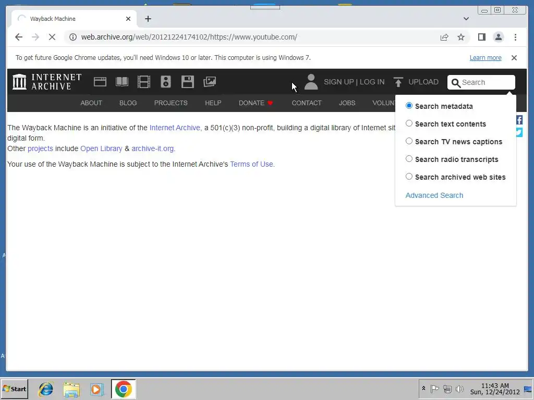Image resolution: width=534 pixels, height=400 pixels.
Task: Click the taskbar clock and date
Action: tap(495, 389)
